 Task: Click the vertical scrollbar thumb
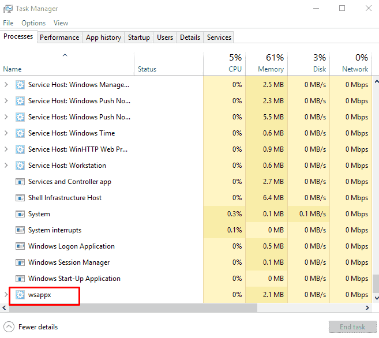(x=376, y=284)
